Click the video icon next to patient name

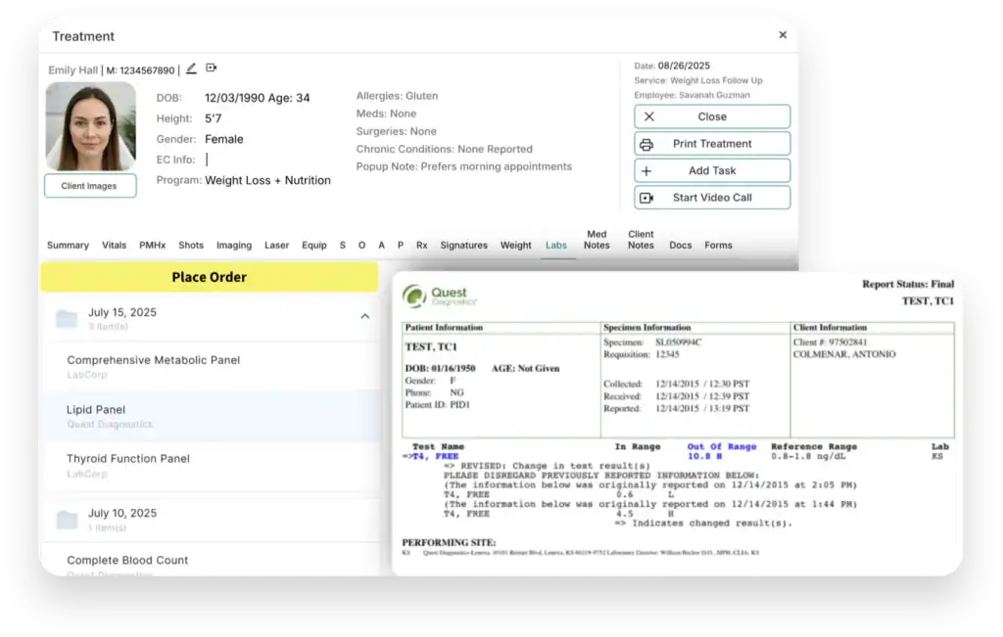[x=211, y=68]
